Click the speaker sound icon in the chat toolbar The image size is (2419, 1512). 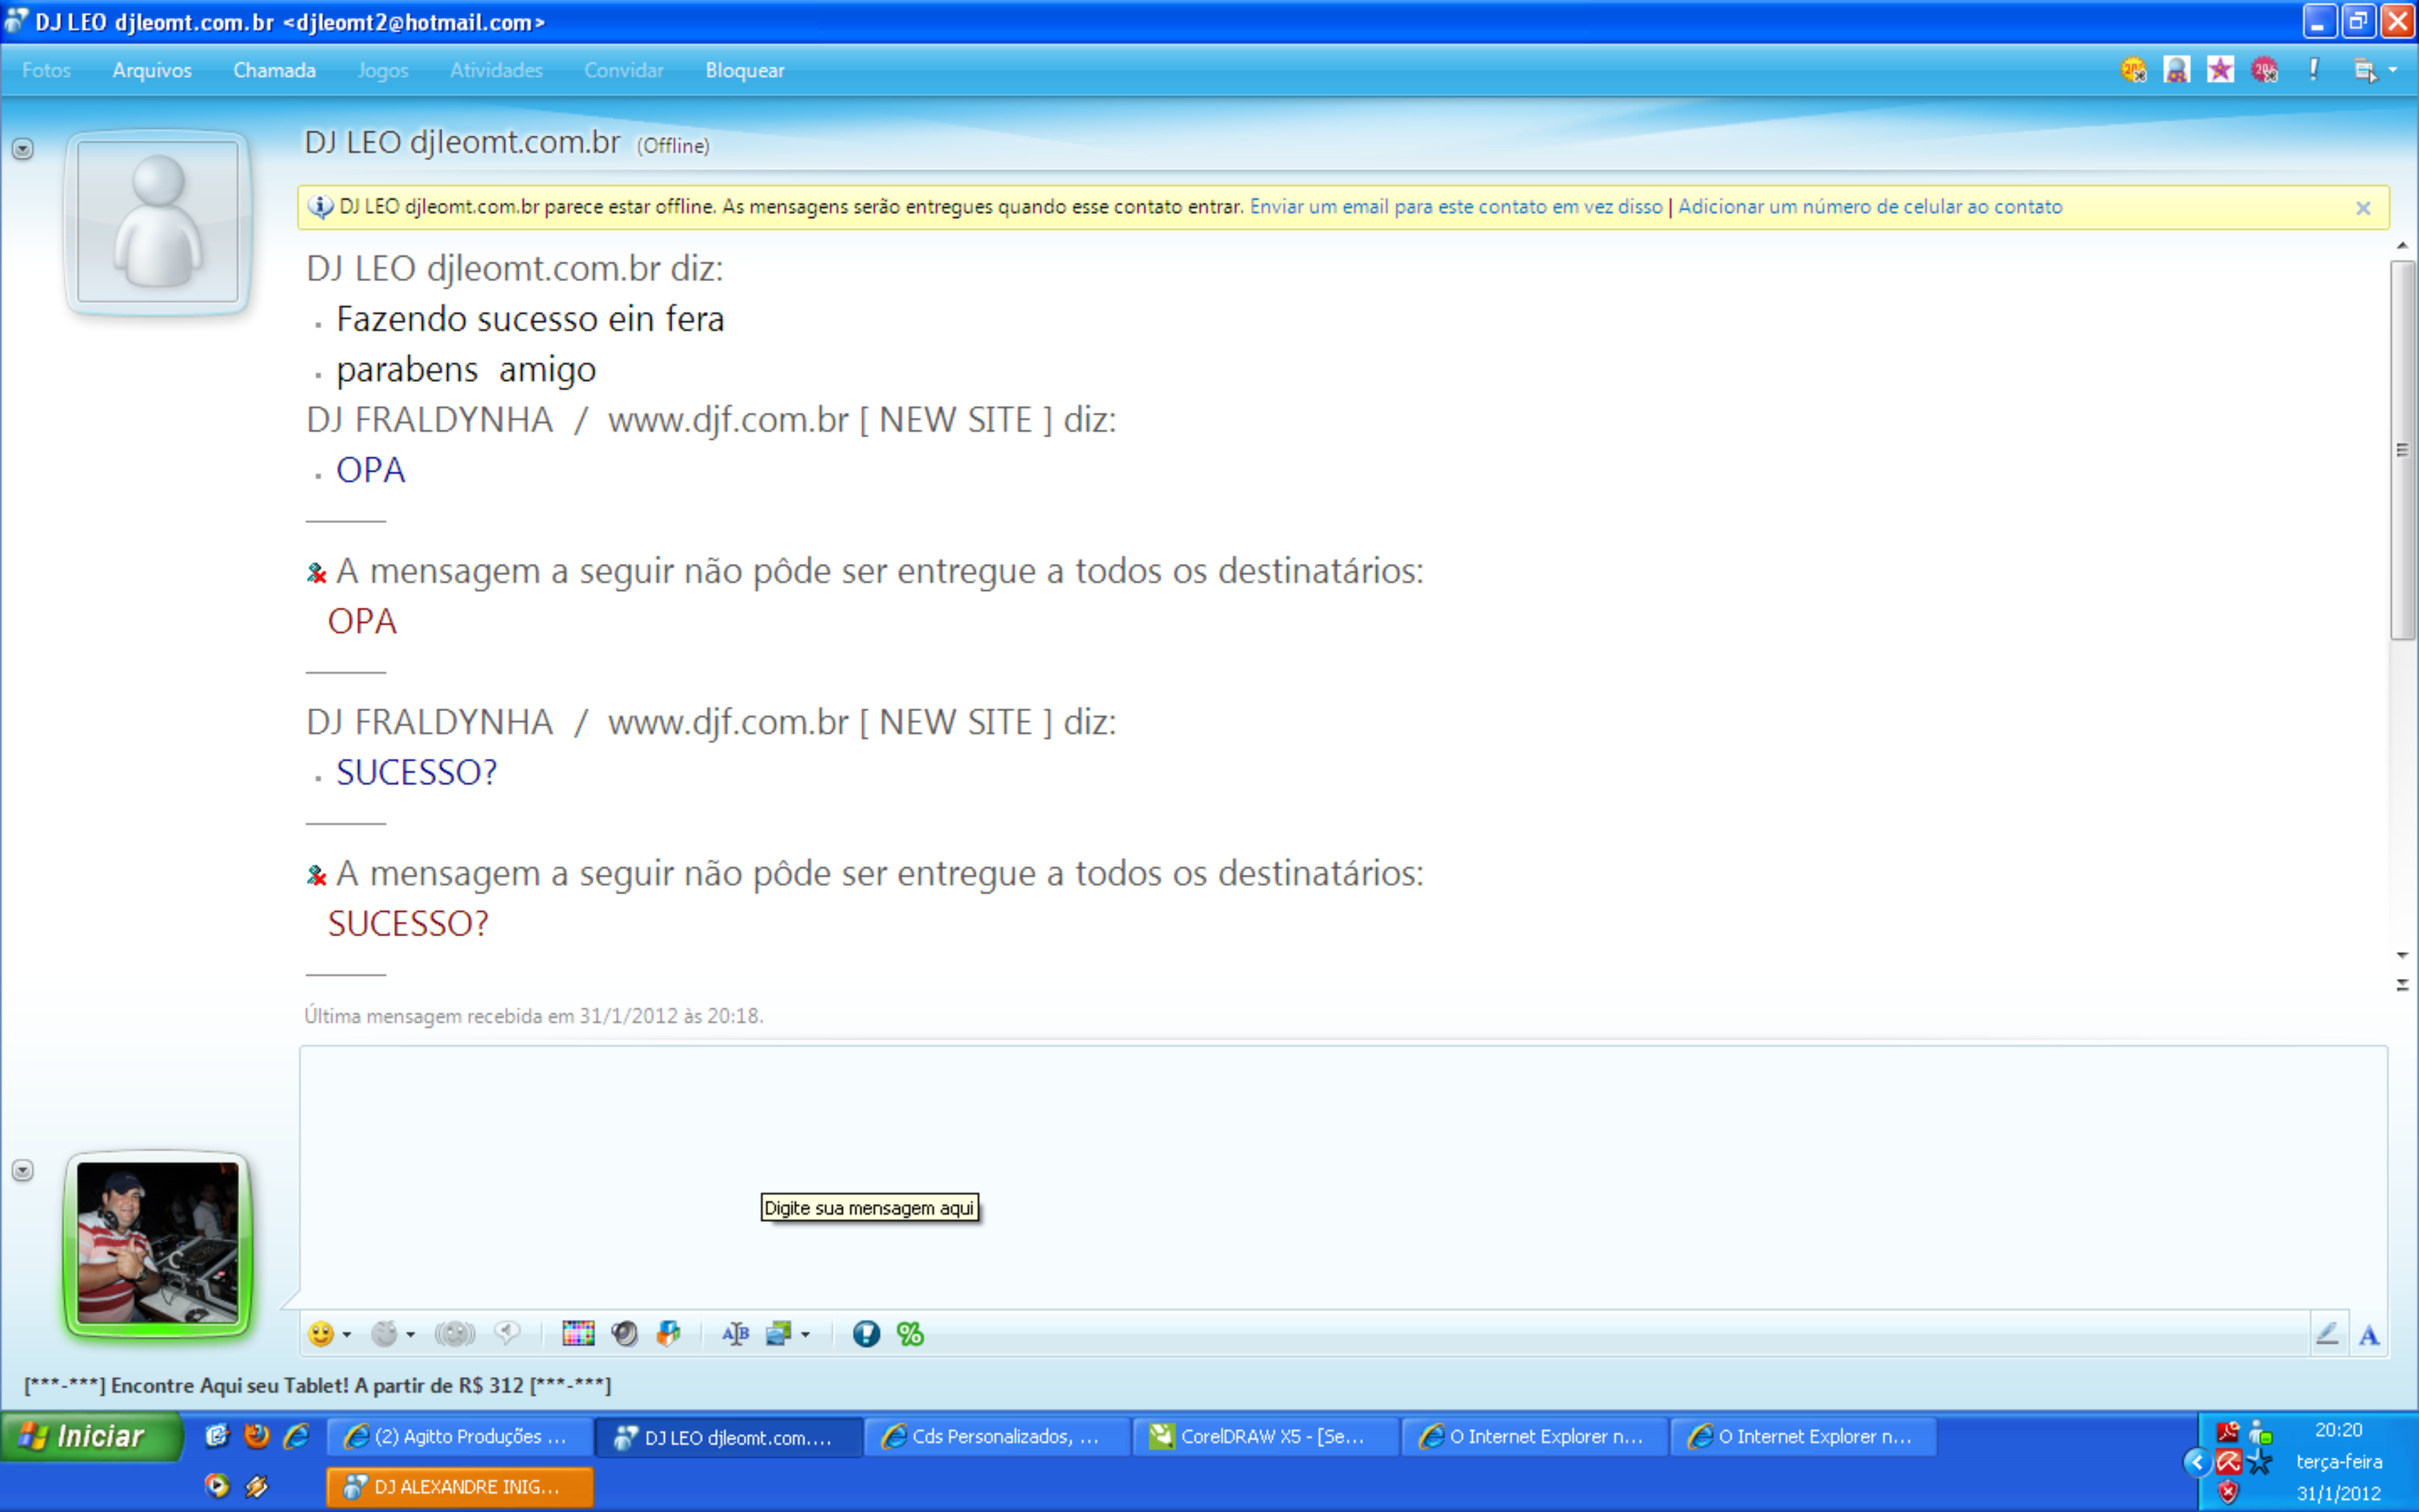(x=625, y=1334)
